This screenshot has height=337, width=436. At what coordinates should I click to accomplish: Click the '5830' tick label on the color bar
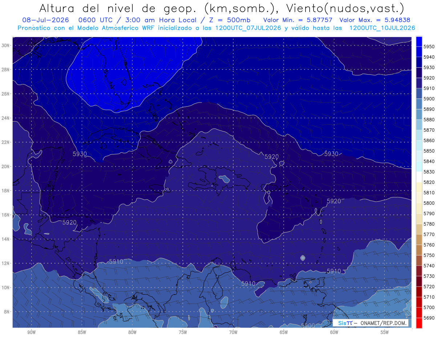pos(429,172)
